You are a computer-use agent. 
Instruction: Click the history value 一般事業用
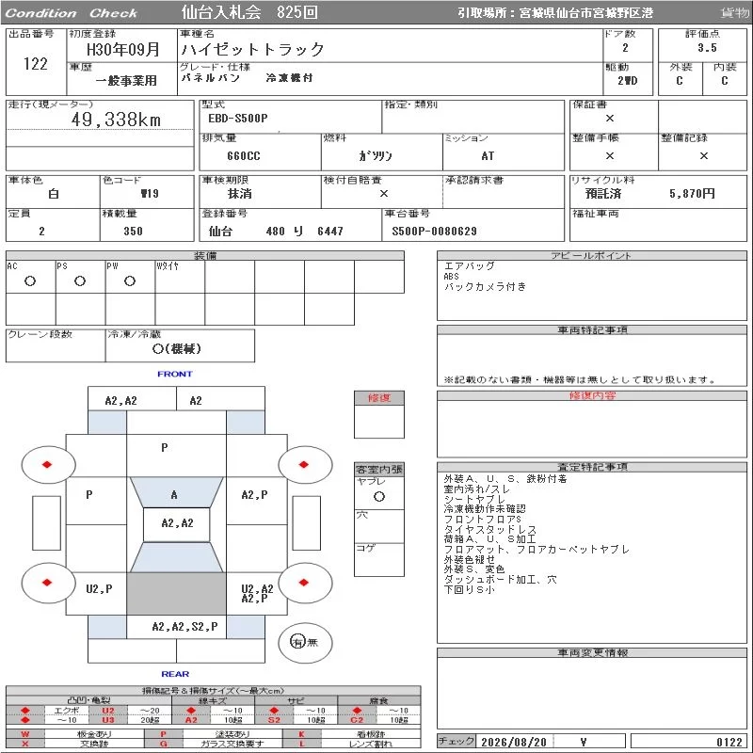[x=126, y=81]
